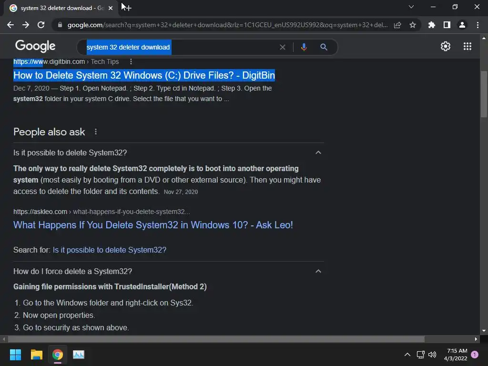The image size is (488, 366).
Task: Click the scroll down arrow
Action: click(484, 331)
